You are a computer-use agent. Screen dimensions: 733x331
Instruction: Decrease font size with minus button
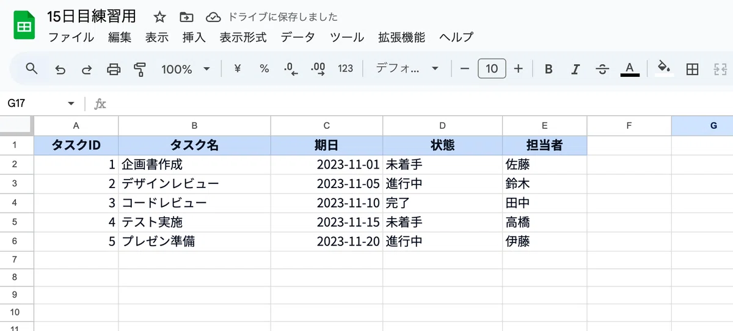[x=465, y=69]
